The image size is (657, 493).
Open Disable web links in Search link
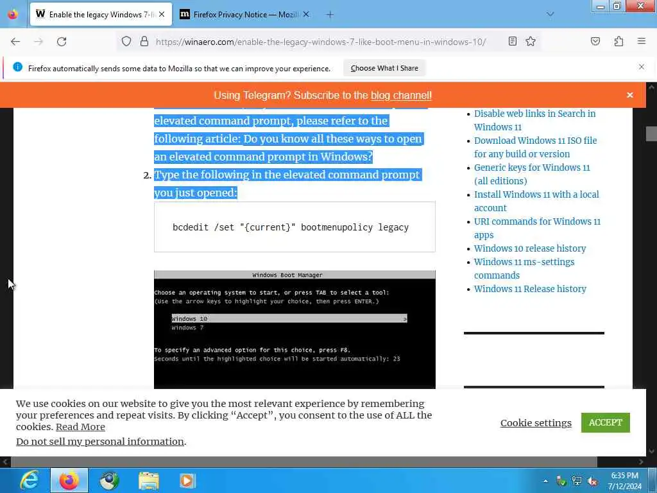tap(534, 120)
